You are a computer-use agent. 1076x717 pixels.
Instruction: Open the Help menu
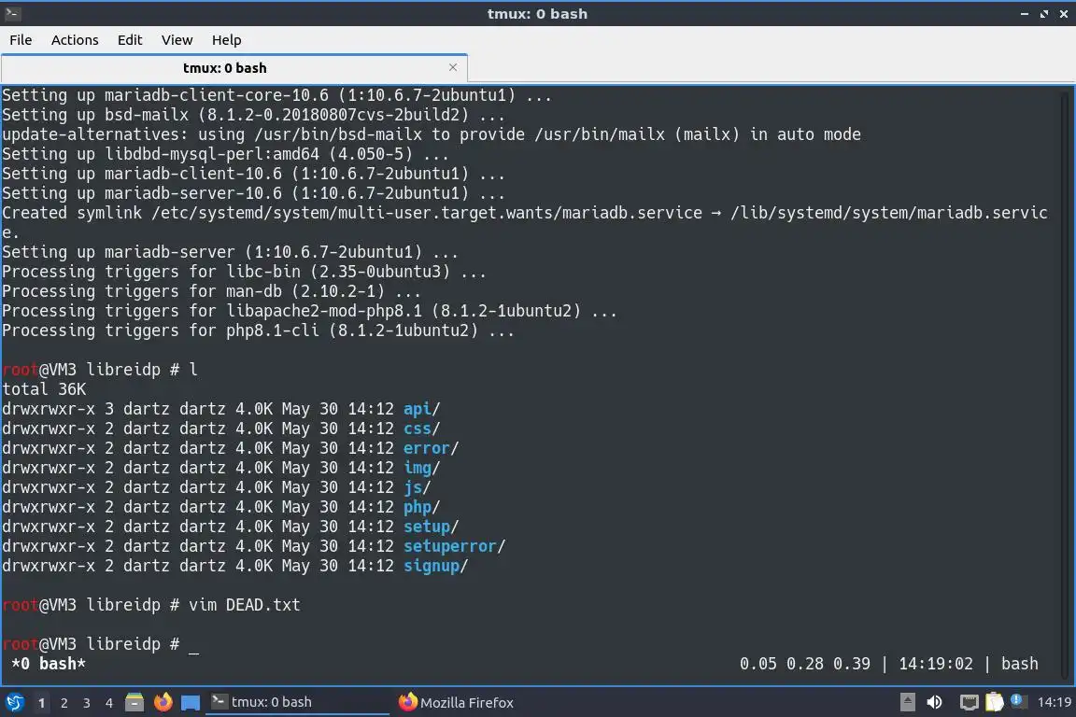[x=226, y=40]
